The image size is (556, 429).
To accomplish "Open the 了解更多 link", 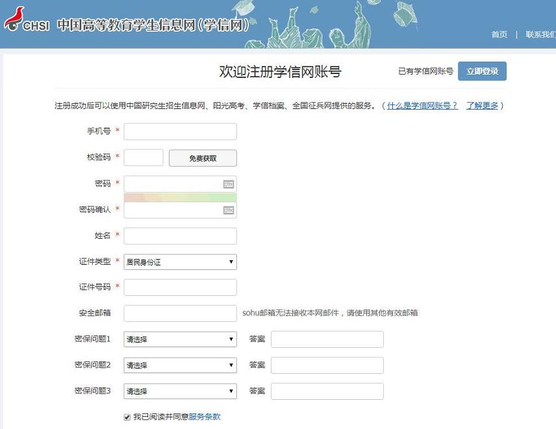I will click(482, 106).
